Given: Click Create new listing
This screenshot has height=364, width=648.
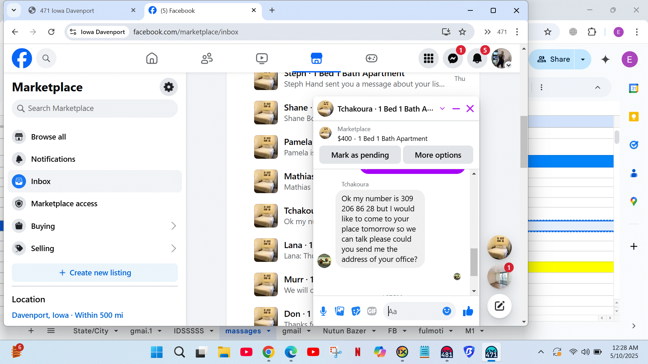Looking at the screenshot, I should pos(95,273).
